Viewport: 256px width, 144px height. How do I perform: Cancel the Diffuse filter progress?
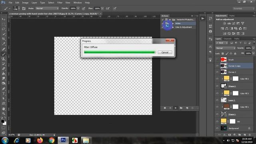click(165, 52)
